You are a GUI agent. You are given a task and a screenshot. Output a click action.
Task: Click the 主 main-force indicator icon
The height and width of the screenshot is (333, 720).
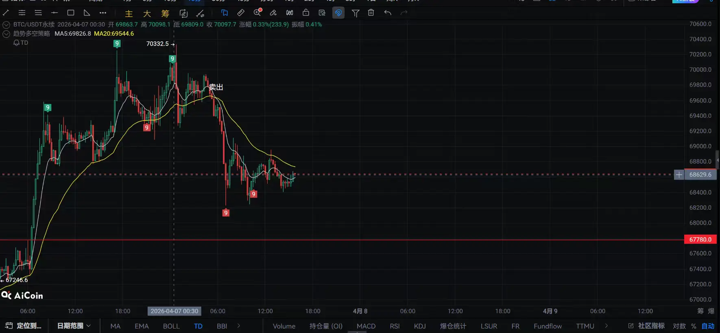tap(129, 13)
